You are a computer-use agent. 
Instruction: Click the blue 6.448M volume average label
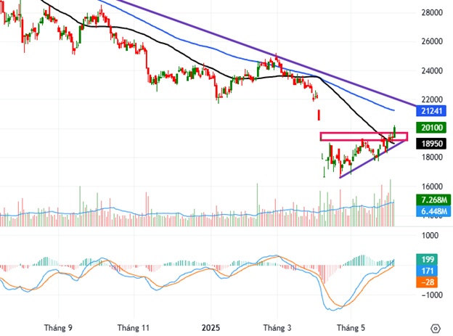(434, 211)
